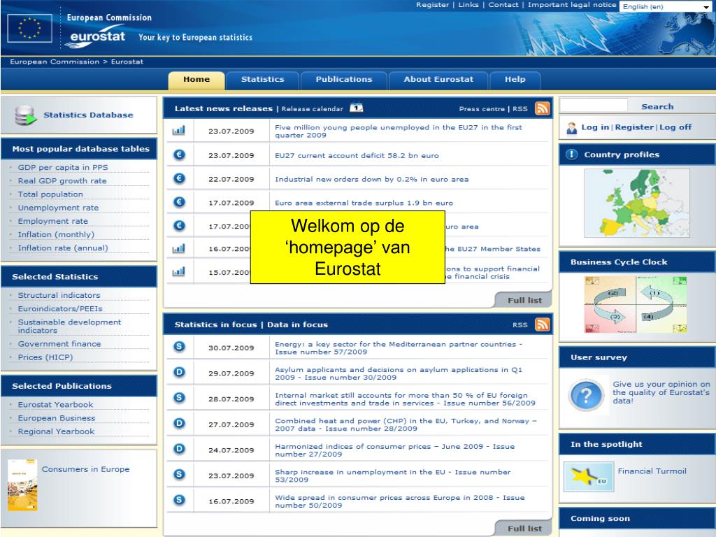Image resolution: width=716 pixels, height=537 pixels.
Task: Open Give us your opinion survey link
Action: pos(661,392)
